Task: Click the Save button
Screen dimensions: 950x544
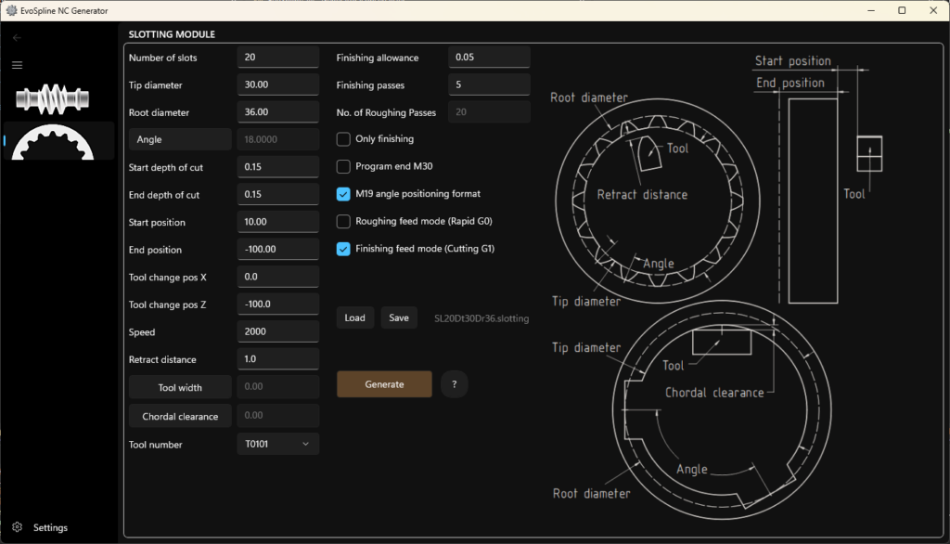Action: [399, 317]
